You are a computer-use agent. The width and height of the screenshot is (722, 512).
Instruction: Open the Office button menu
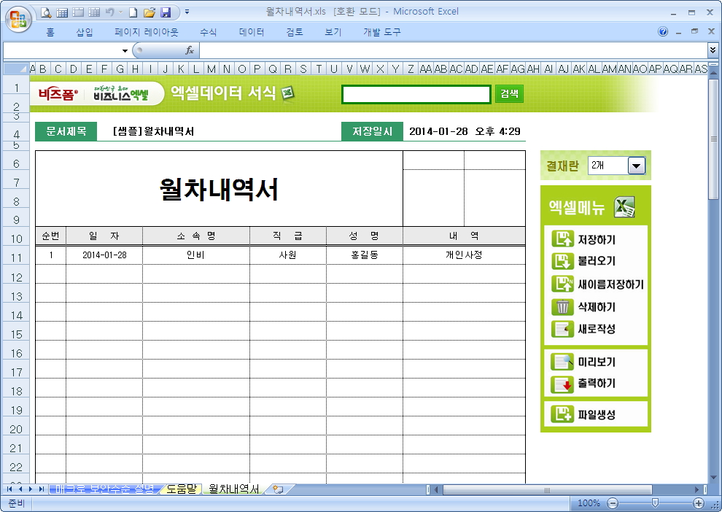coord(18,19)
